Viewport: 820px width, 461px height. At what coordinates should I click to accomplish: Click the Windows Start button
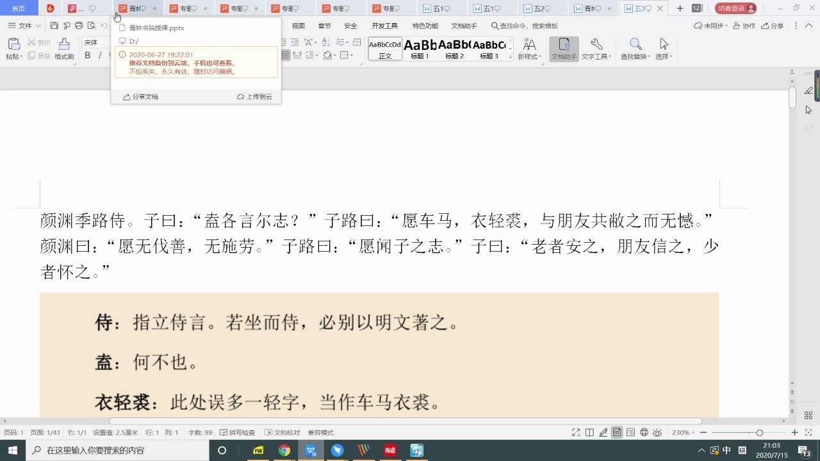click(x=13, y=450)
